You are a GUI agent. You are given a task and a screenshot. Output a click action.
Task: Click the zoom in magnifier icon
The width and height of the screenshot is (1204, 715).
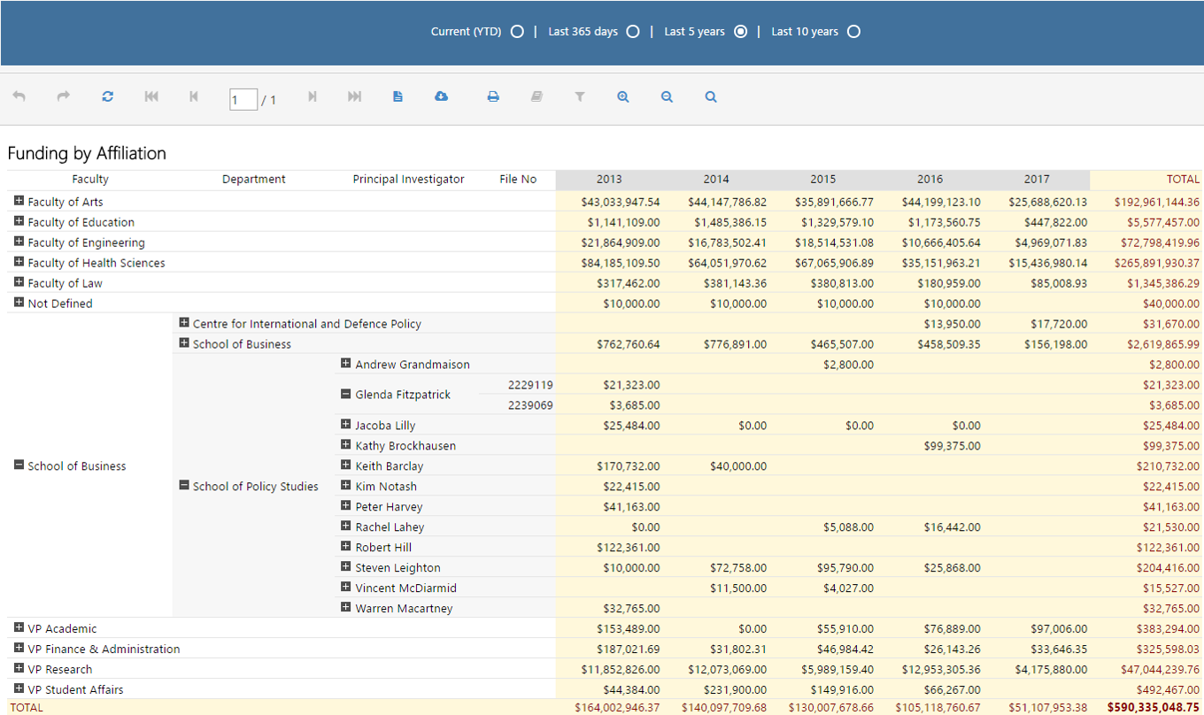pyautogui.click(x=623, y=96)
